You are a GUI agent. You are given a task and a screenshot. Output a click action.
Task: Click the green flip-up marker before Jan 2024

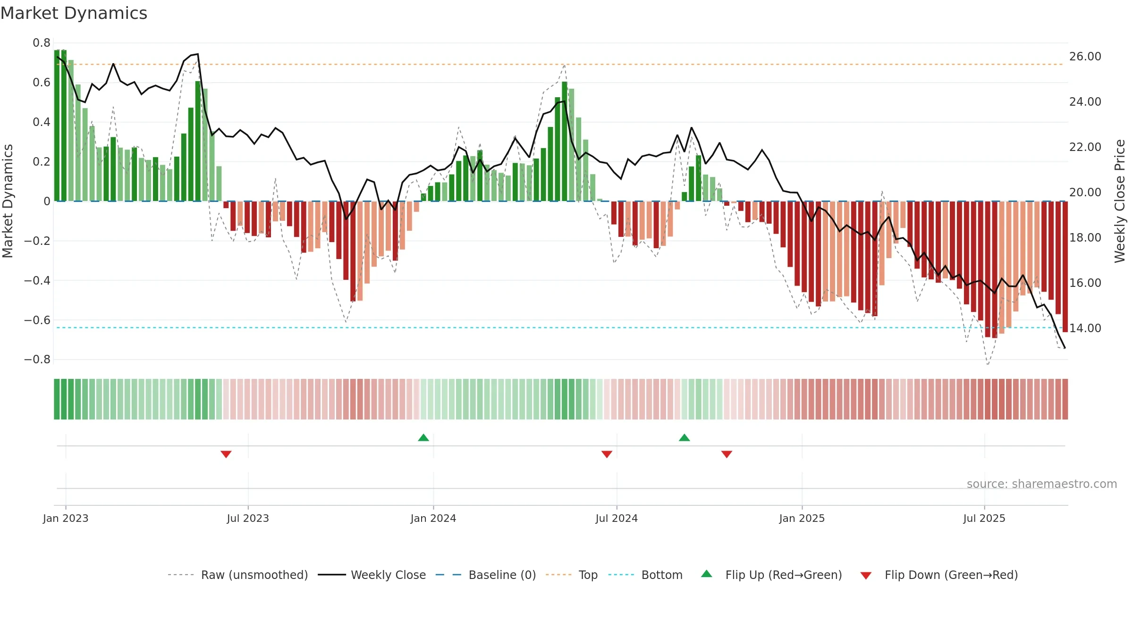[423, 437]
